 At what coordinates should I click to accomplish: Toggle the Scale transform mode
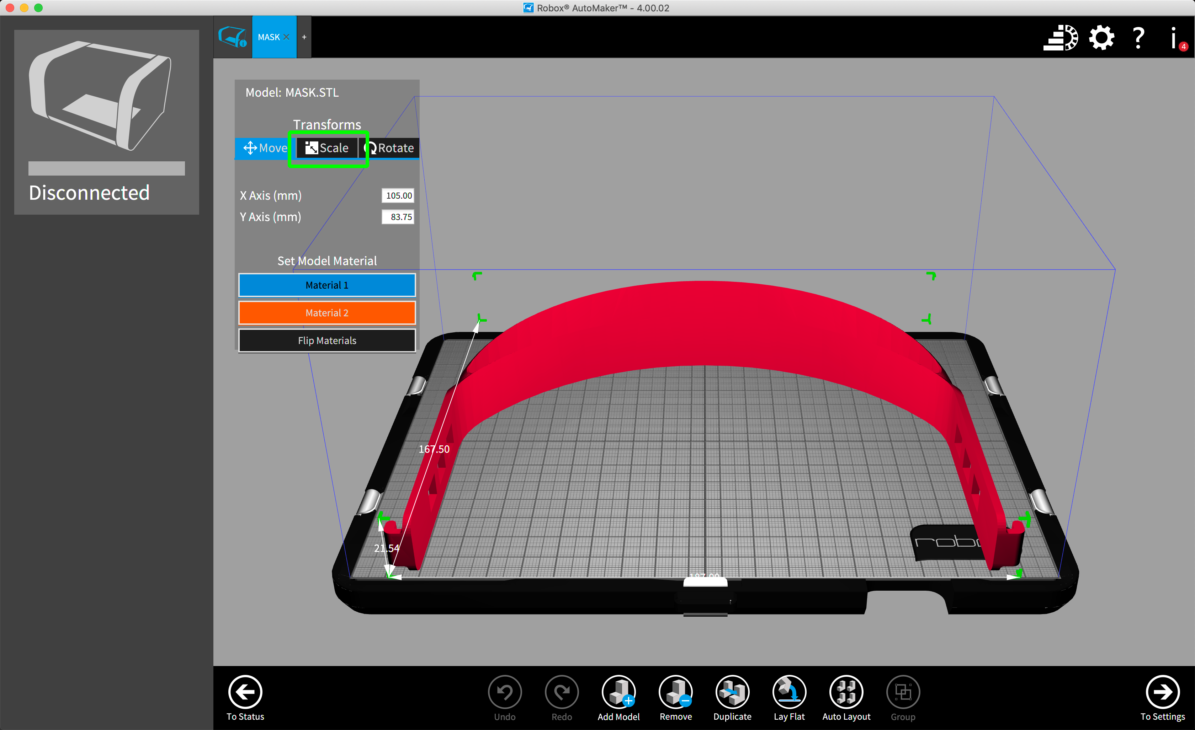tap(327, 148)
